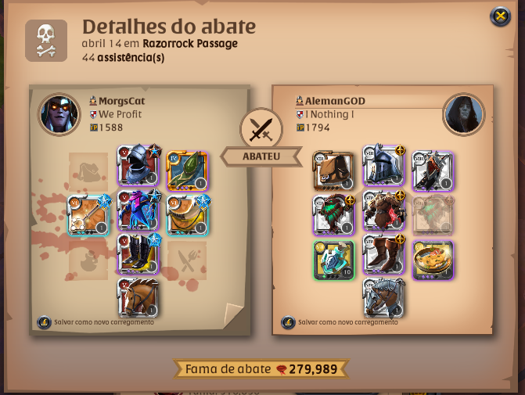The width and height of the screenshot is (525, 395).
Task: Click MorgsCat's horn off-hand item
Action: pyautogui.click(x=187, y=215)
